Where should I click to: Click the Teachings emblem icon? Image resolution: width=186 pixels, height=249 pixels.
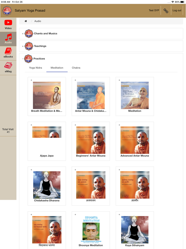point(29,46)
